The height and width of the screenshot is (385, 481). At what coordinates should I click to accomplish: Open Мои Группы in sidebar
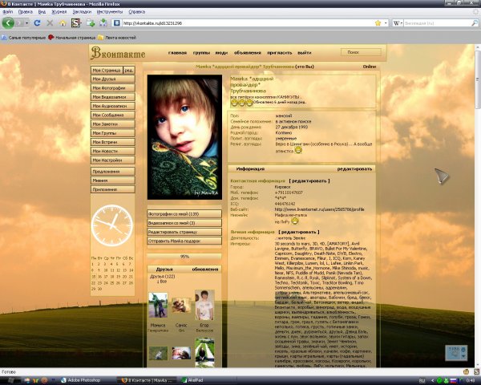pyautogui.click(x=112, y=133)
